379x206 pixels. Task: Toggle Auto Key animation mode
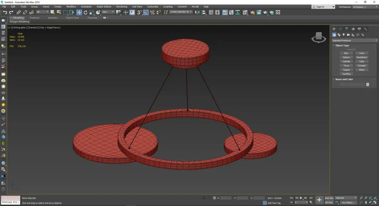(x=329, y=198)
